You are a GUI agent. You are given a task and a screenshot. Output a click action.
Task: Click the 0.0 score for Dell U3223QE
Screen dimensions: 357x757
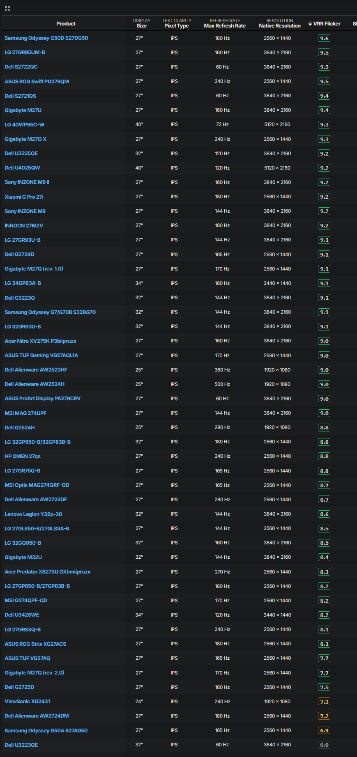point(324,745)
